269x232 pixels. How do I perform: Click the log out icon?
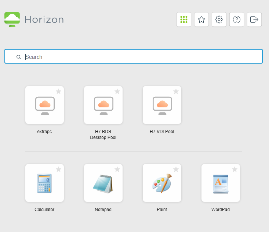pyautogui.click(x=254, y=20)
